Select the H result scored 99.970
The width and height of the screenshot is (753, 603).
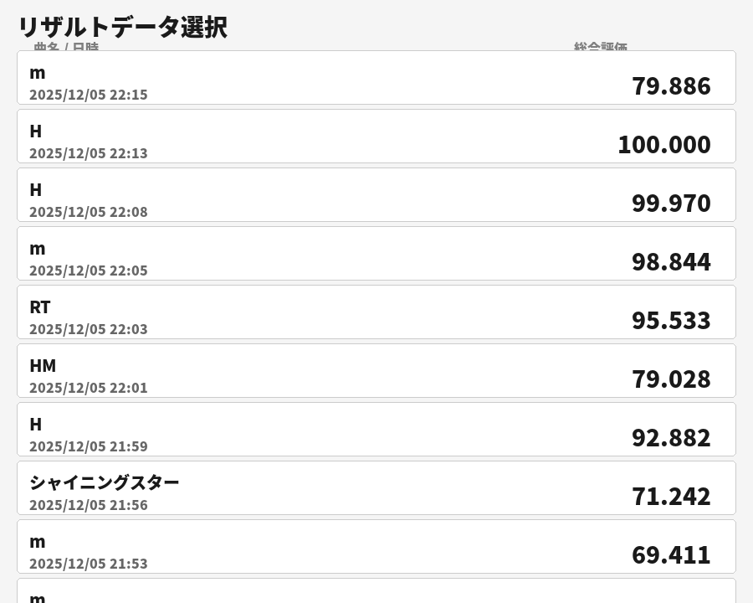click(376, 195)
